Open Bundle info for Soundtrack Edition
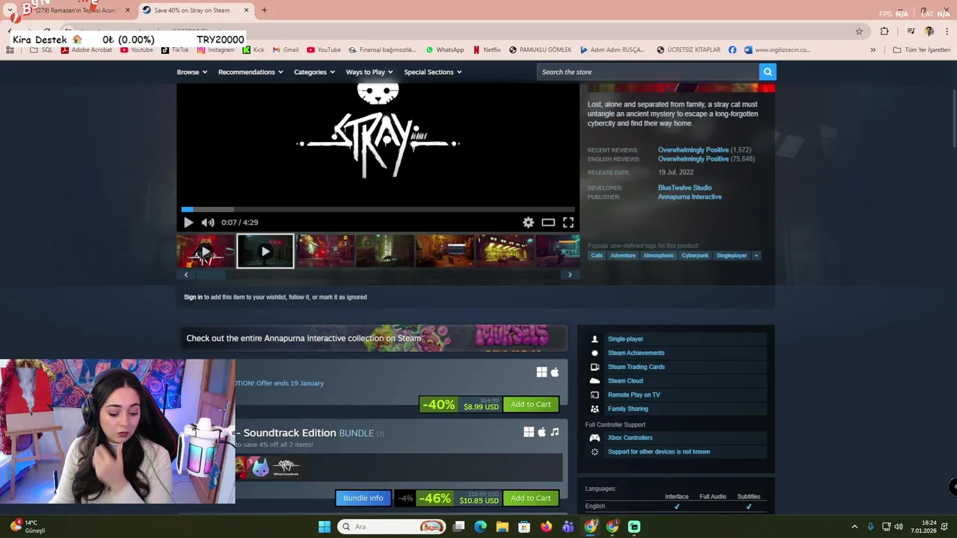Viewport: 957px width, 538px height. click(363, 498)
